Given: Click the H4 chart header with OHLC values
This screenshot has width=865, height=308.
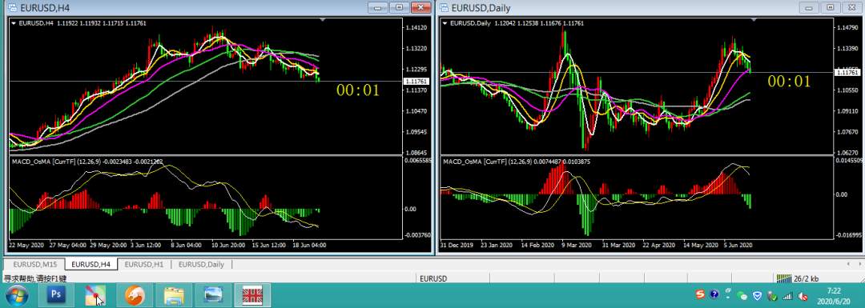Looking at the screenshot, I should [82, 23].
